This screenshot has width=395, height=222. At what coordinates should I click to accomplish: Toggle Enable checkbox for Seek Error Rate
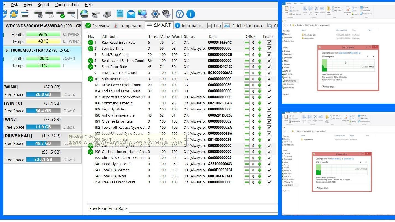[x=269, y=67]
